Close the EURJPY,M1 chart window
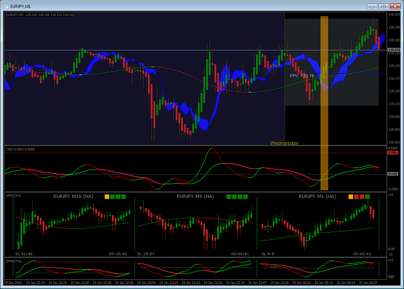The width and height of the screenshot is (404, 289). (395, 6)
